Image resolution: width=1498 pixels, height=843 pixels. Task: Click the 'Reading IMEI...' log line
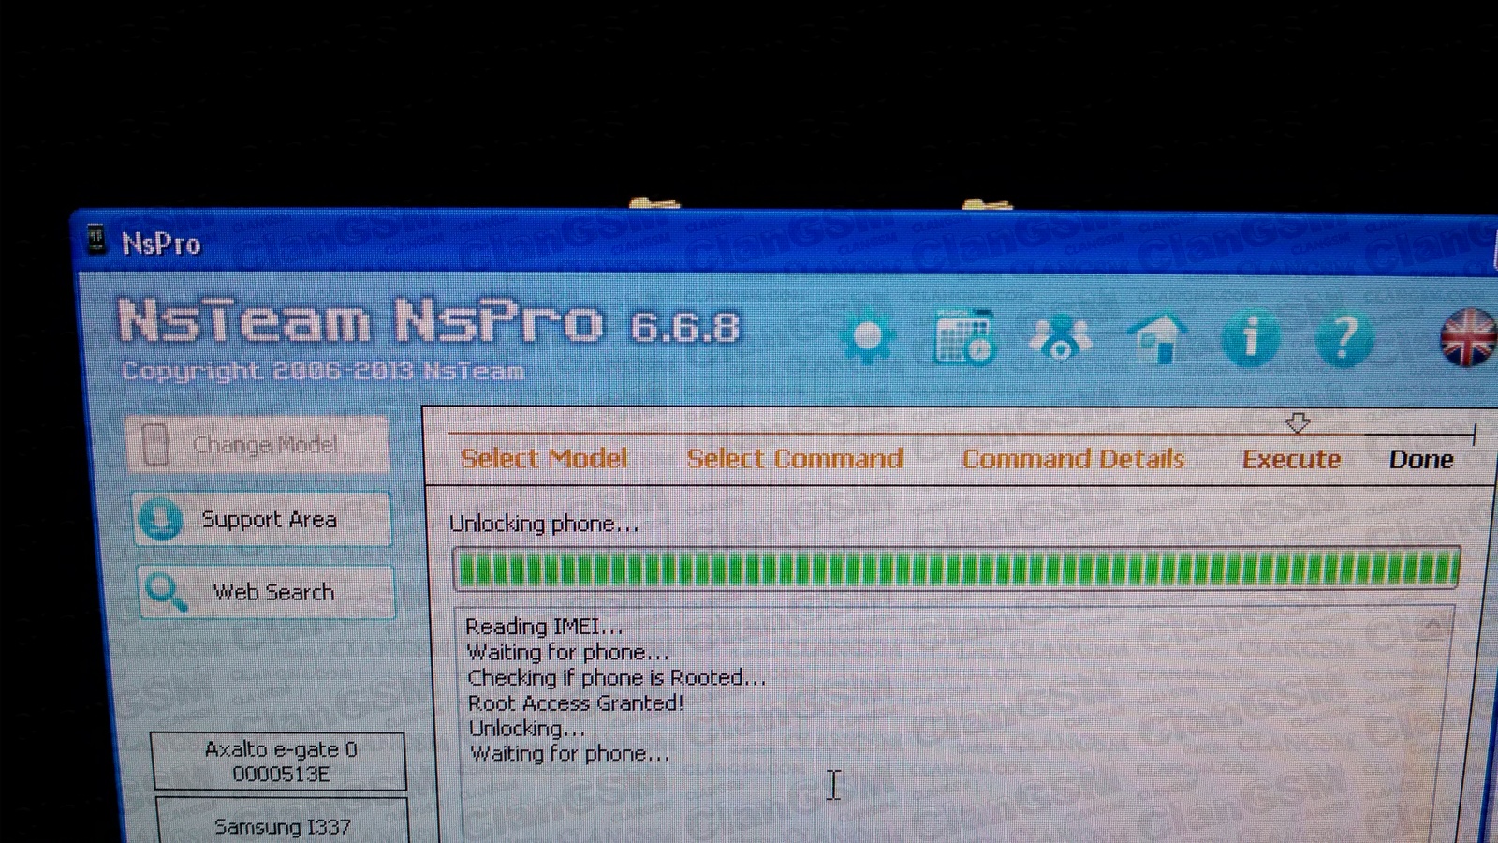point(543,626)
